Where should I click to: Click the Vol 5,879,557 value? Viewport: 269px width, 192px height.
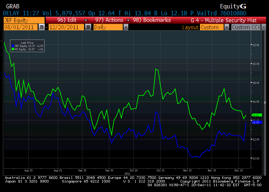(64, 13)
